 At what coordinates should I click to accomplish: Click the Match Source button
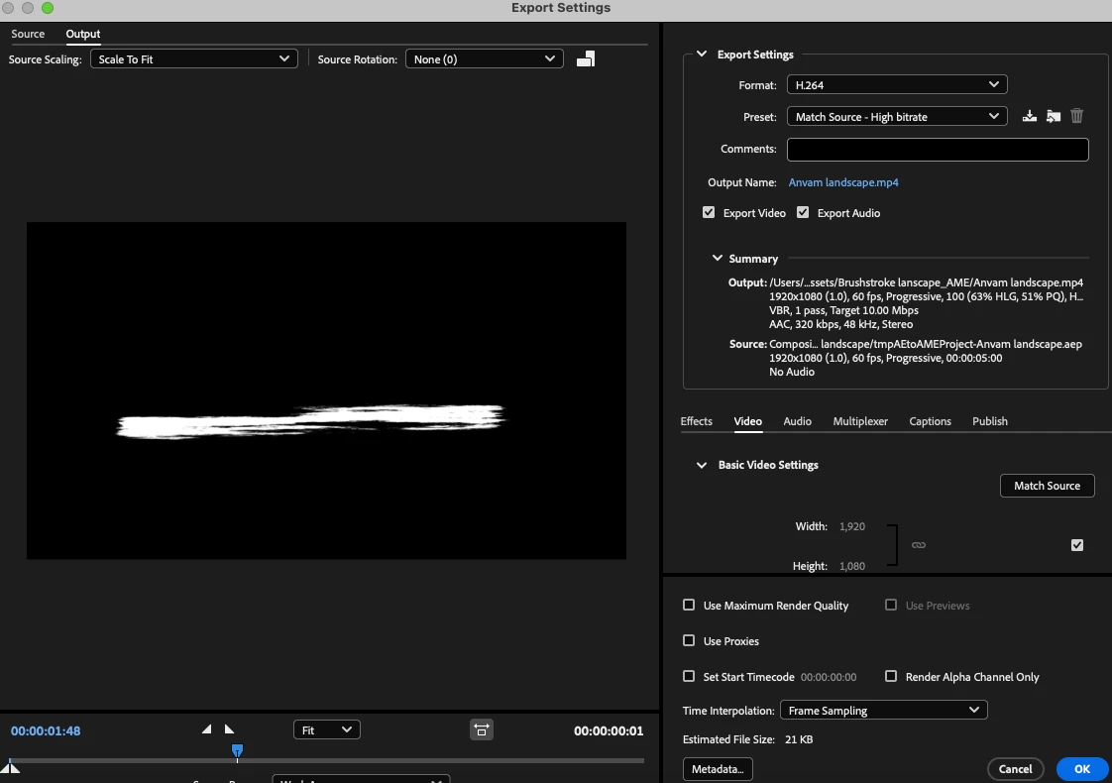click(x=1047, y=486)
